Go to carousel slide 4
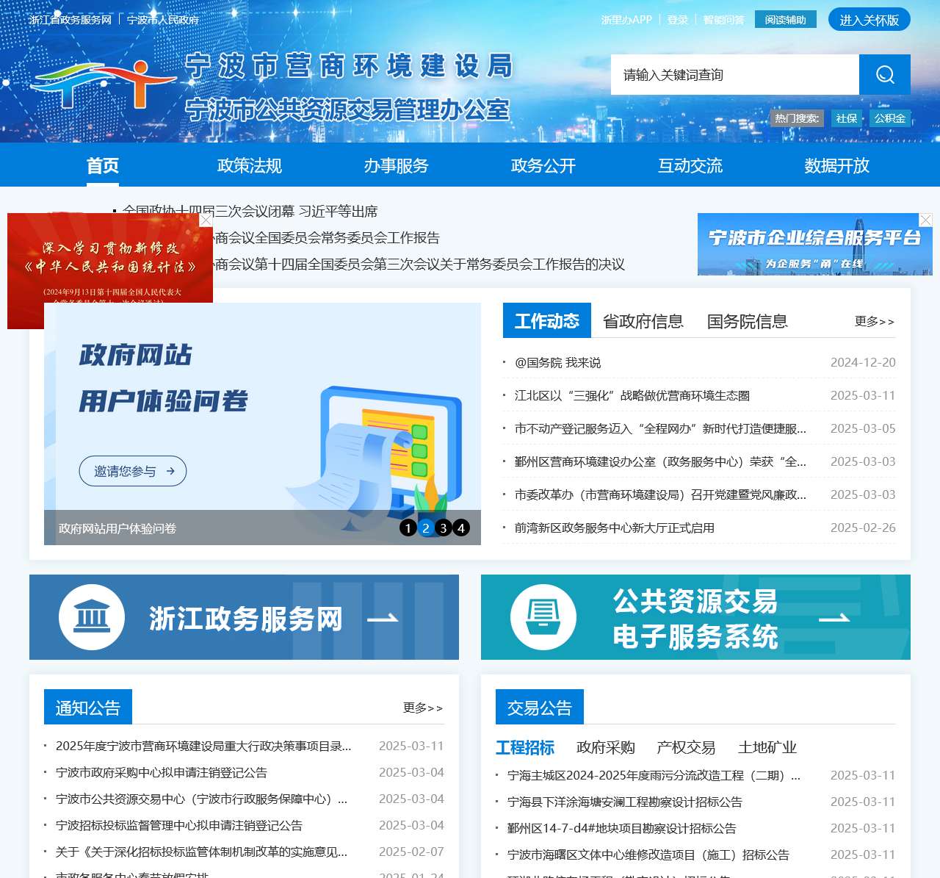This screenshot has width=940, height=878. (x=461, y=528)
